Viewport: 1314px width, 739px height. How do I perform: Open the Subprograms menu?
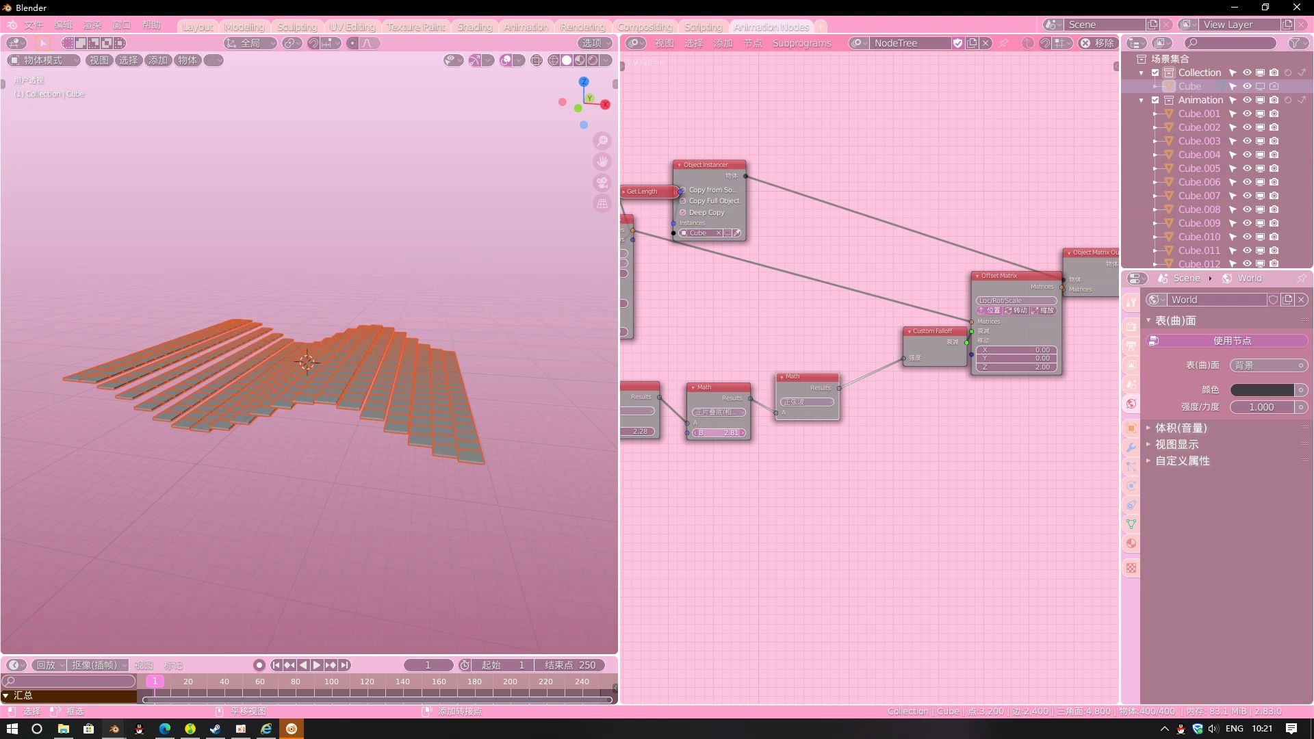point(801,43)
